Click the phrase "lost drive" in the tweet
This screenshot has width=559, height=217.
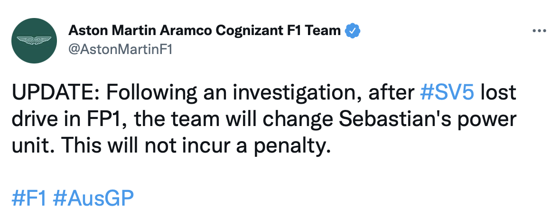[498, 93]
